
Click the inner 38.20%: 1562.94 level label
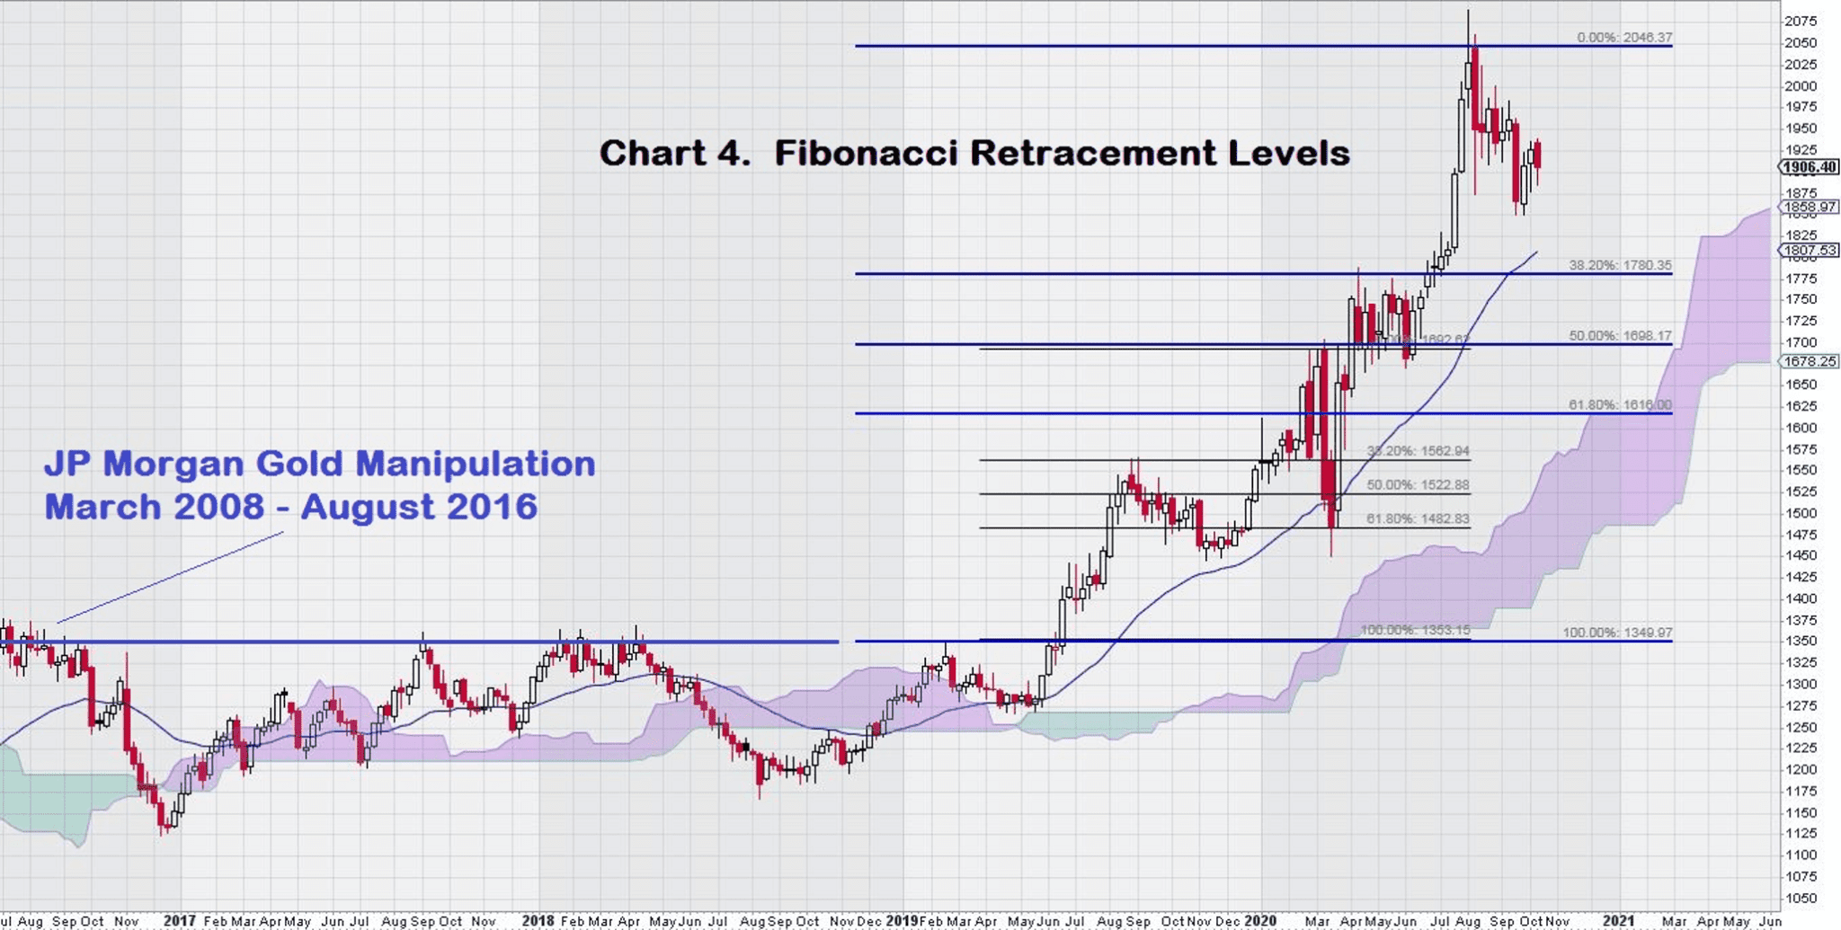(1418, 451)
